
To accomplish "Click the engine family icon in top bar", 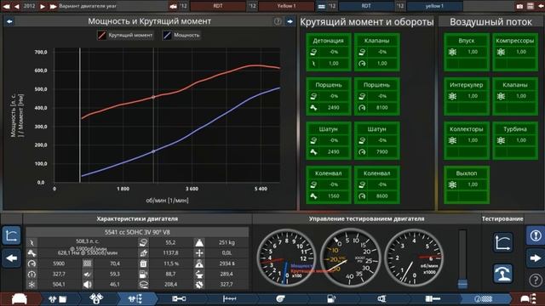I will pyautogui.click(x=322, y=6).
